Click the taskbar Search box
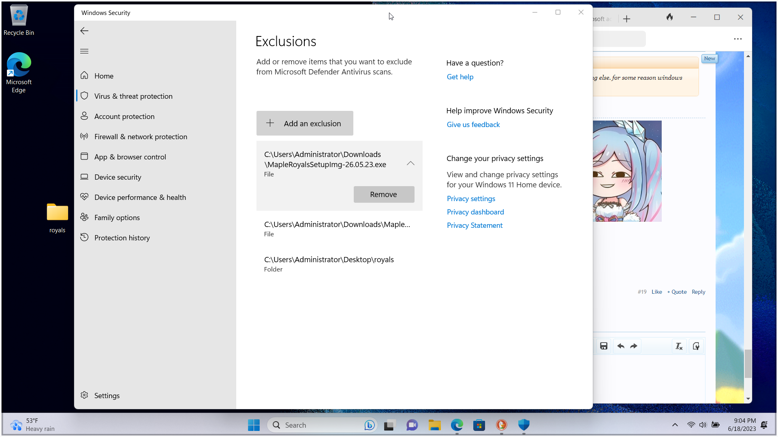This screenshot has height=437, width=778. click(320, 425)
